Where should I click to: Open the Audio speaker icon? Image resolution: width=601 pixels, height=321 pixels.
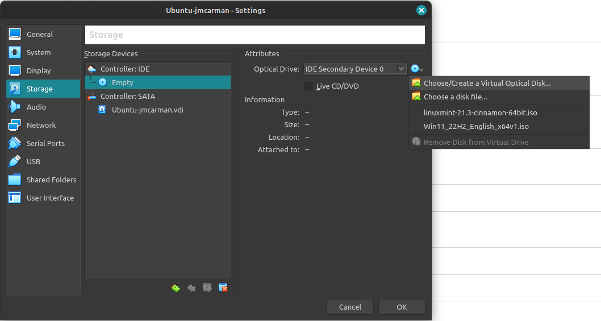[15, 107]
